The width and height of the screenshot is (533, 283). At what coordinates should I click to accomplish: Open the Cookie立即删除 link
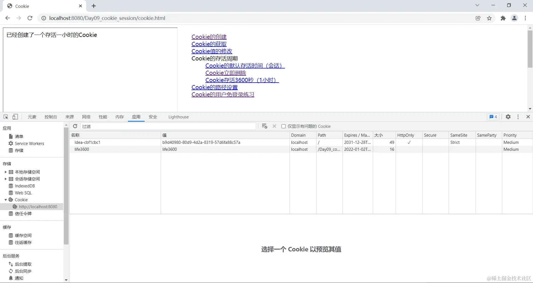coord(226,73)
